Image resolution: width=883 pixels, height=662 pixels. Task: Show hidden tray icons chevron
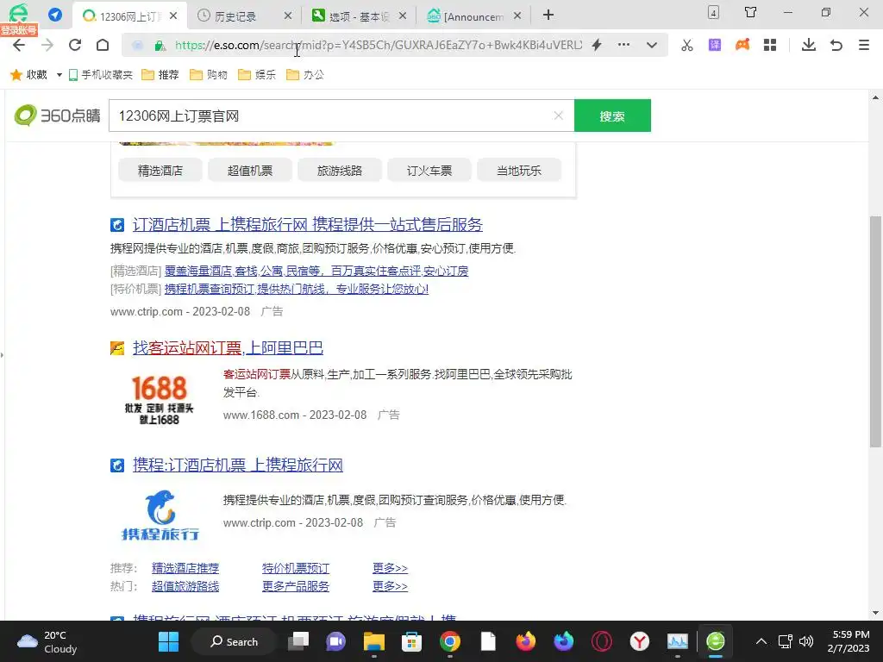761,641
